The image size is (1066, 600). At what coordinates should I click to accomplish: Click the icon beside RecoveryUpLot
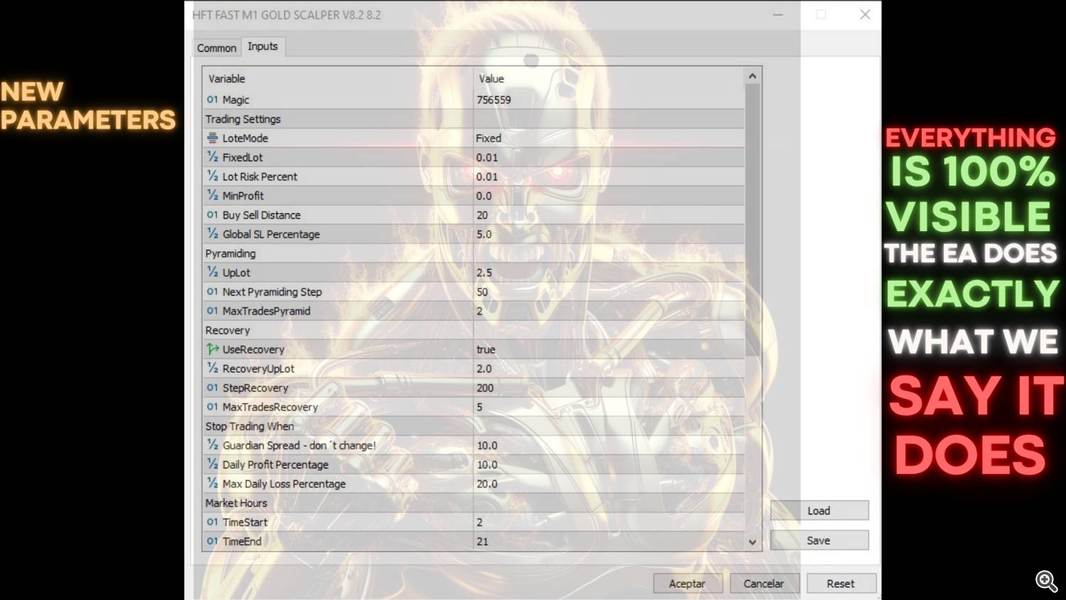[212, 368]
